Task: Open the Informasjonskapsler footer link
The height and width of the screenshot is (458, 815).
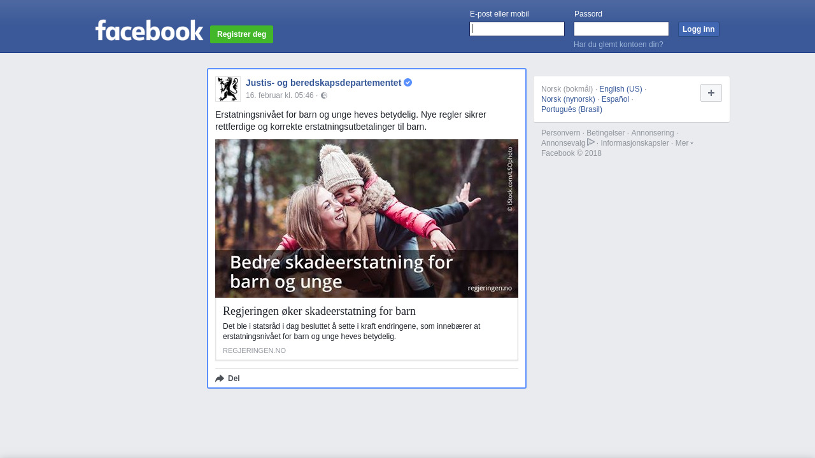Action: pyautogui.click(x=635, y=143)
